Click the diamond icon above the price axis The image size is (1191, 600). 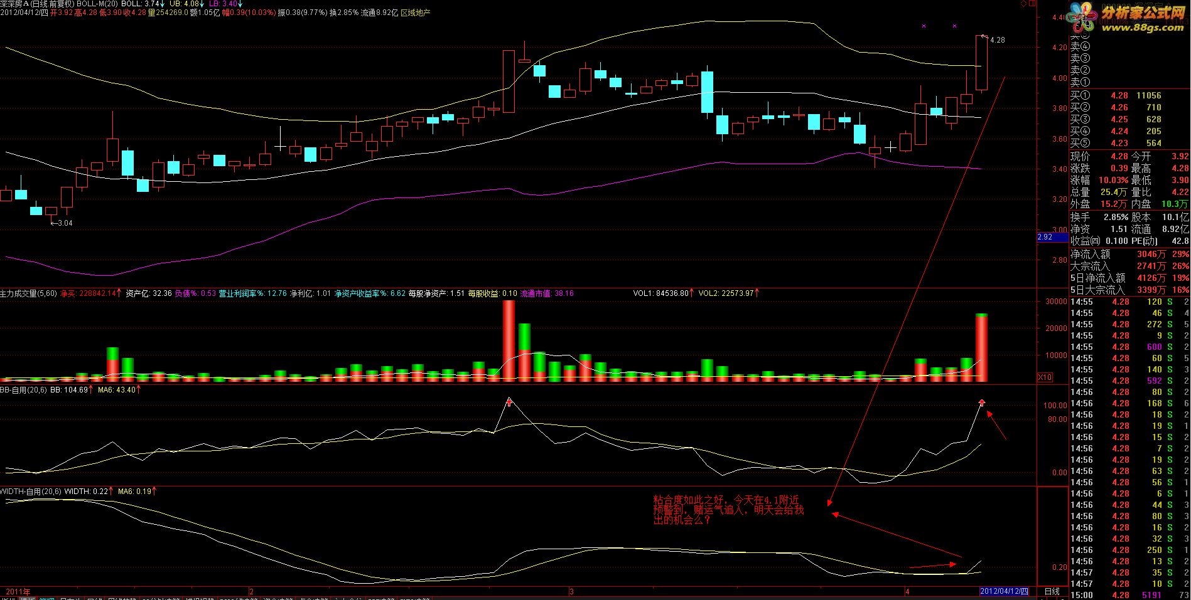[x=1023, y=4]
